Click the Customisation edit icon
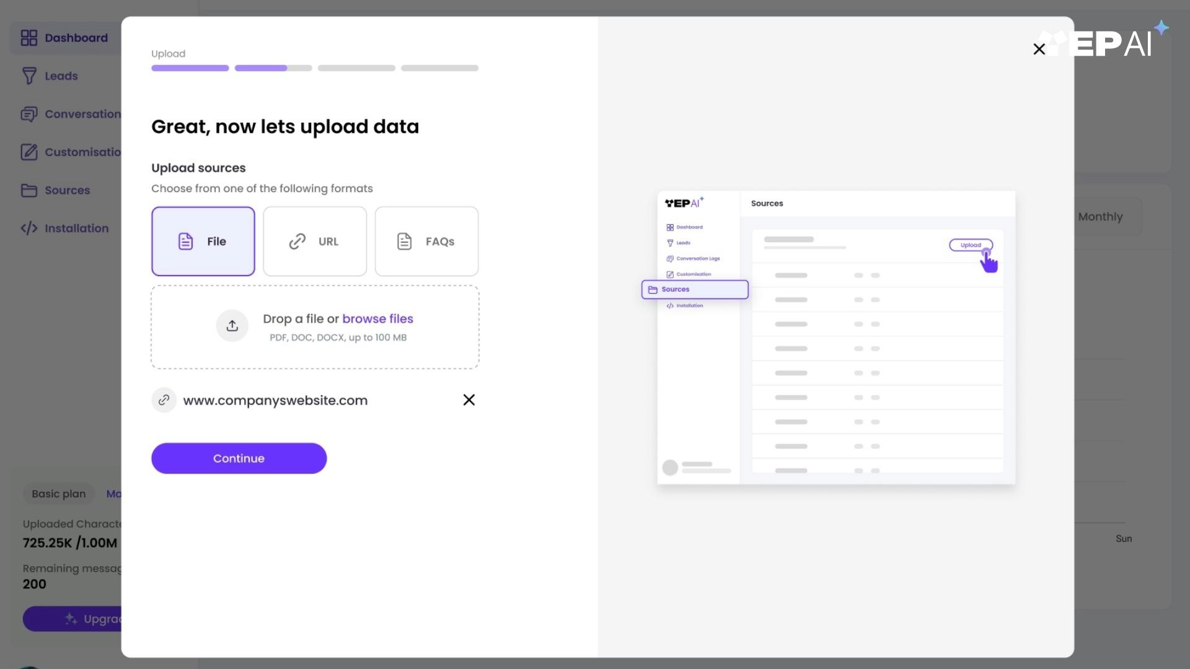 point(29,152)
